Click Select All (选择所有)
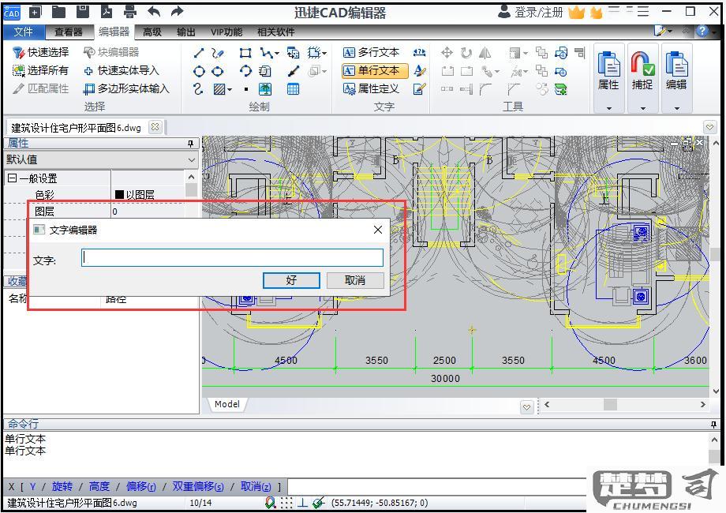 pos(41,70)
